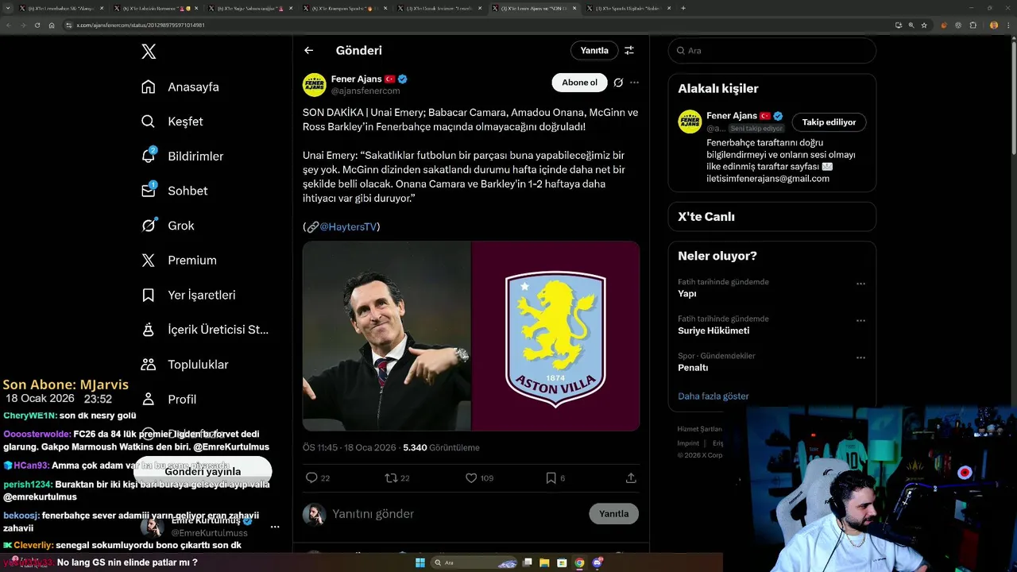The width and height of the screenshot is (1017, 572).
Task: Open the Windows Start menu
Action: (x=420, y=562)
